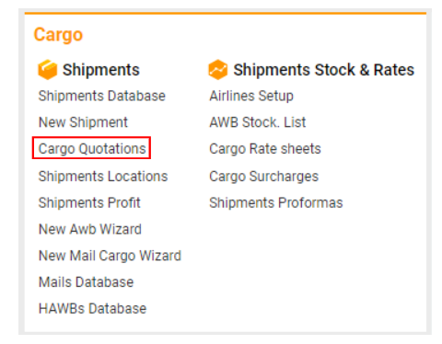Launch New Awb Wizard
Screen dimensions: 442x344
(x=90, y=229)
